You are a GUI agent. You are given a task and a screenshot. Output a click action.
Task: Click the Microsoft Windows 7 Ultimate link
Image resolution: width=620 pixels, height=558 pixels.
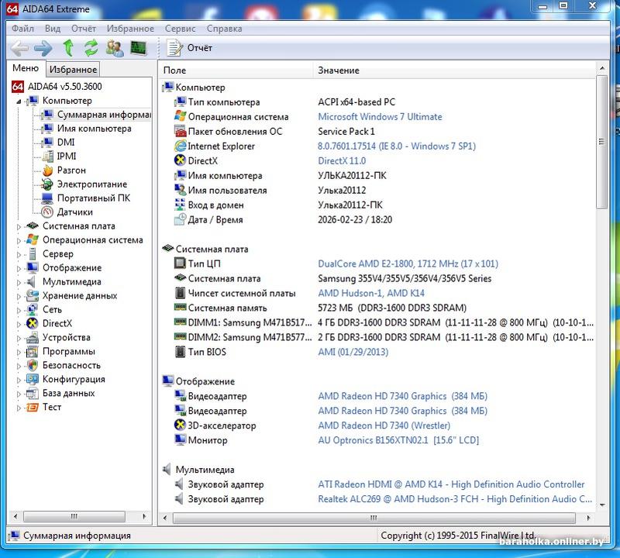pyautogui.click(x=380, y=117)
